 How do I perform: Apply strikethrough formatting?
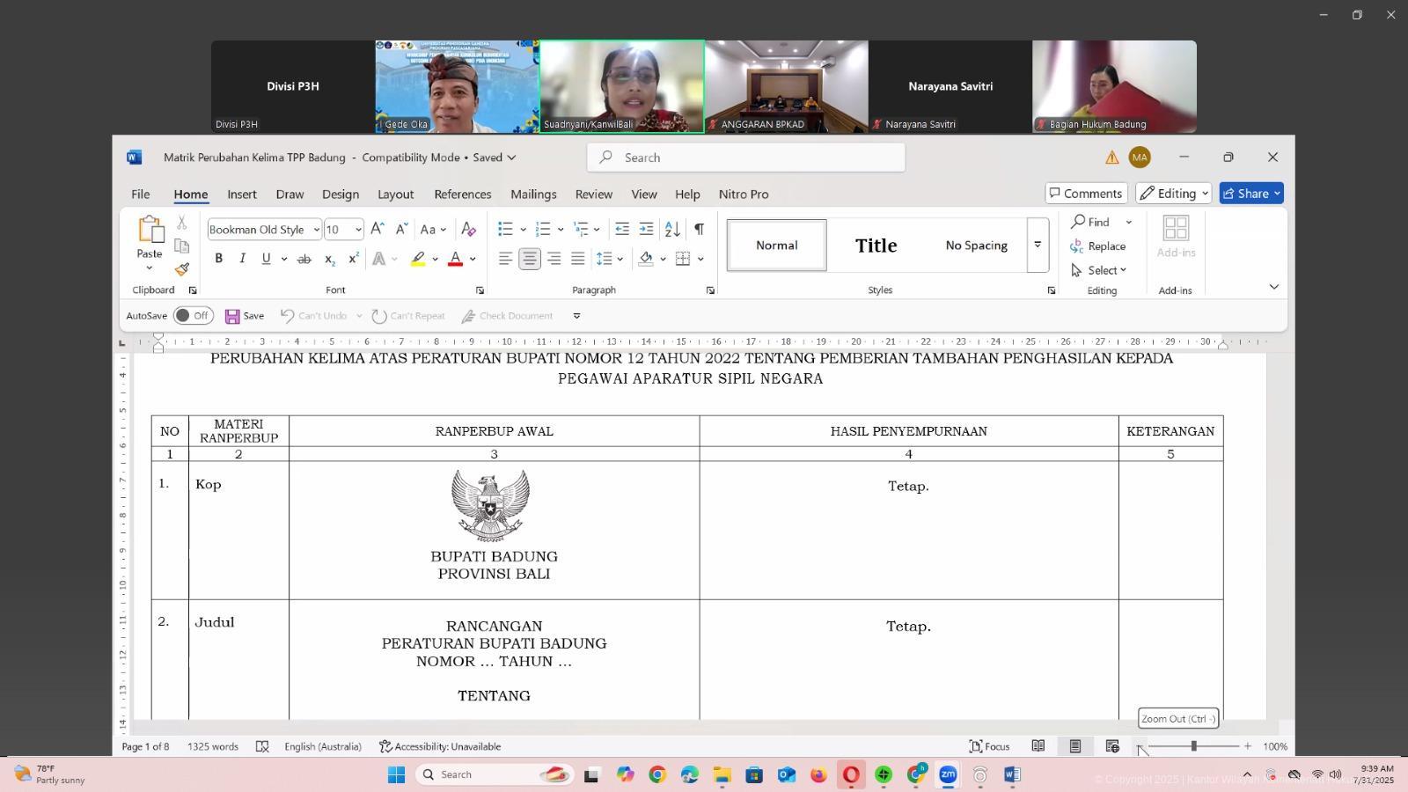(304, 259)
